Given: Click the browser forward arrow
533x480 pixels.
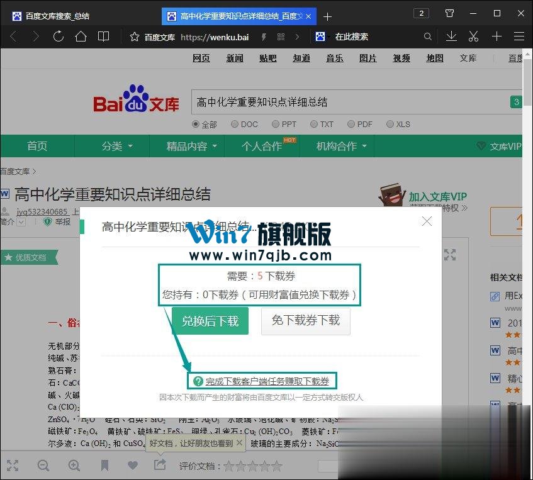Looking at the screenshot, I should (35, 36).
